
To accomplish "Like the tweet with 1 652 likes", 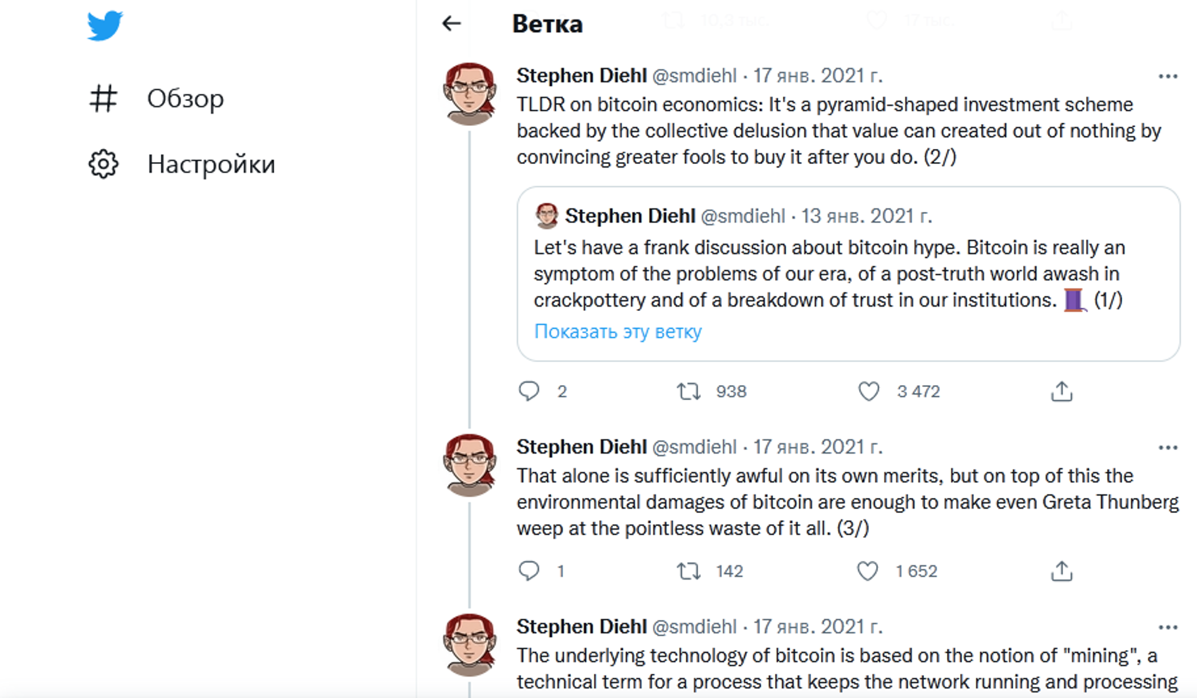I will pyautogui.click(x=867, y=571).
